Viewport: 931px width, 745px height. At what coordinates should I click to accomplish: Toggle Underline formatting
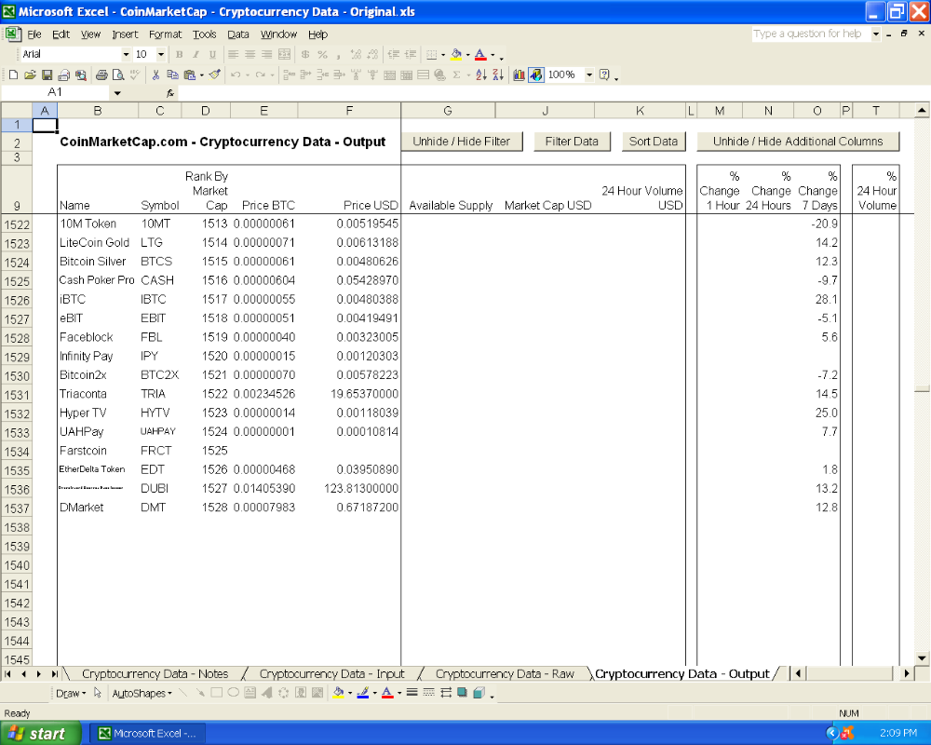tap(212, 55)
